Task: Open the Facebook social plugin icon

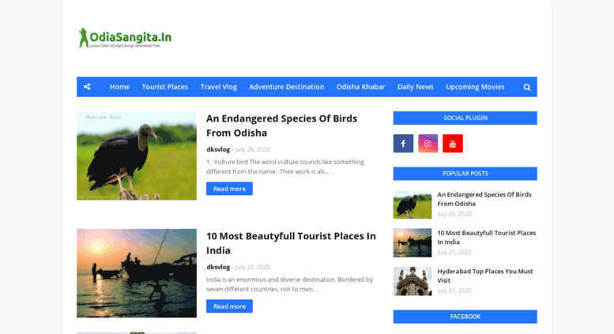Action: (x=403, y=144)
